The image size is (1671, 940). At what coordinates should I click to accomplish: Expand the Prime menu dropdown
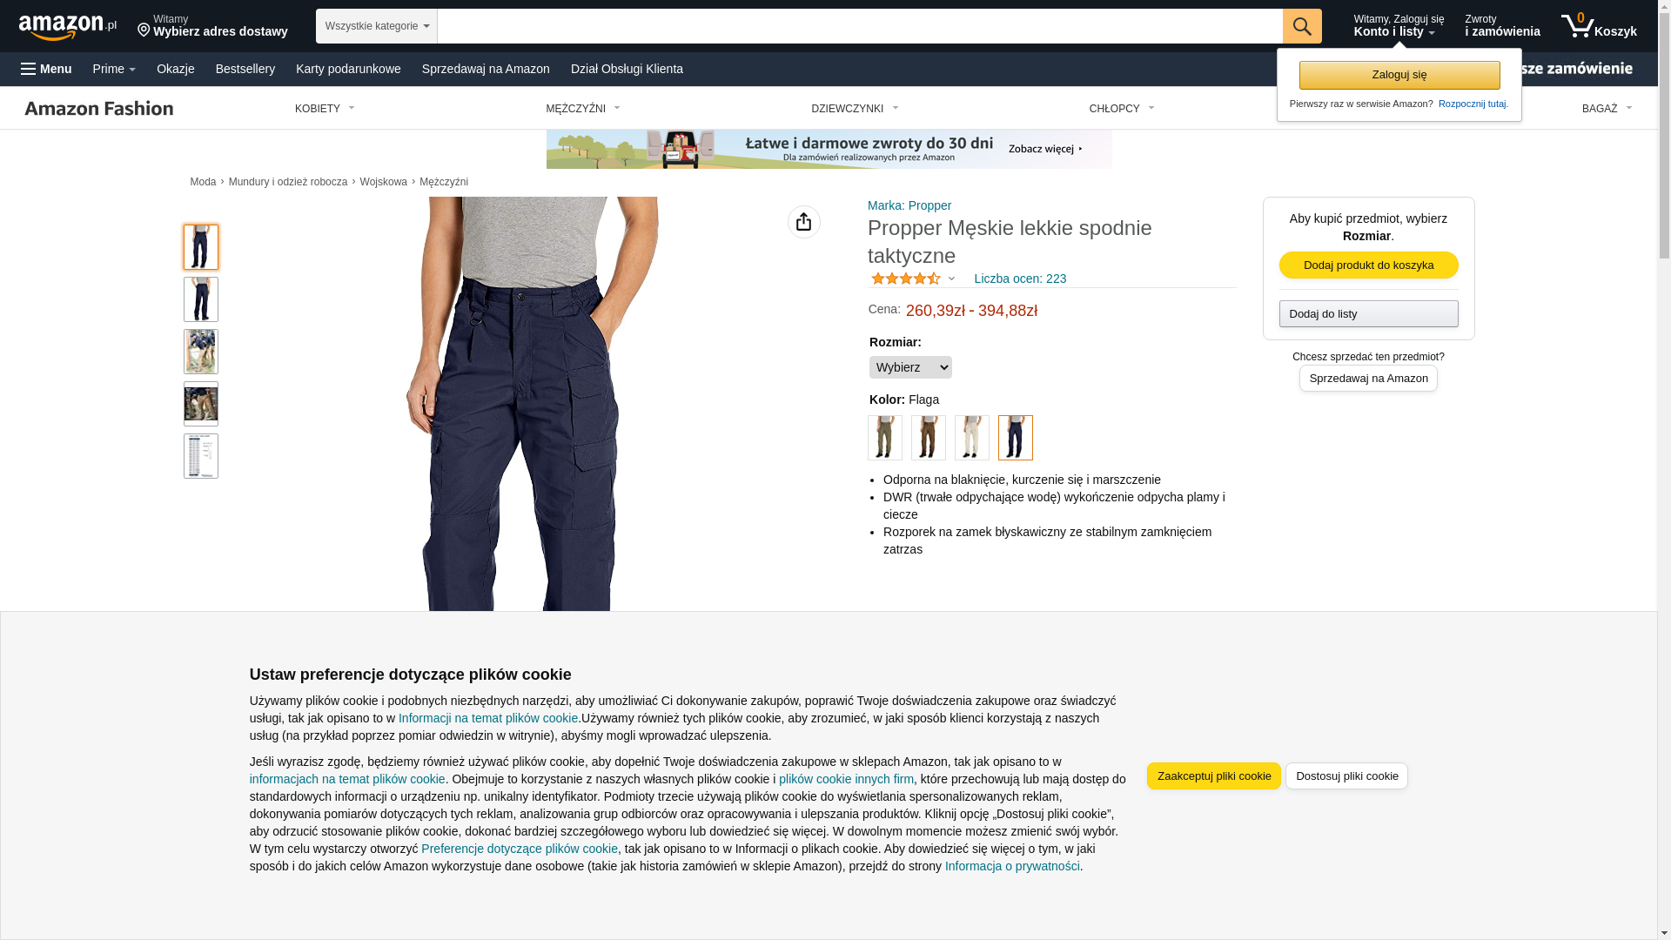point(114,69)
